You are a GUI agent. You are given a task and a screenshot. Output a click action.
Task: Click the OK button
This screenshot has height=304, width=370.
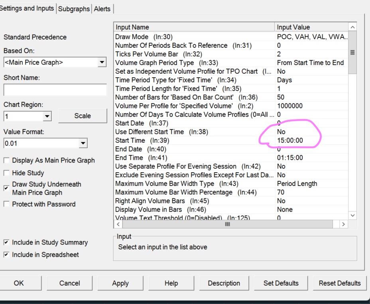(19, 283)
